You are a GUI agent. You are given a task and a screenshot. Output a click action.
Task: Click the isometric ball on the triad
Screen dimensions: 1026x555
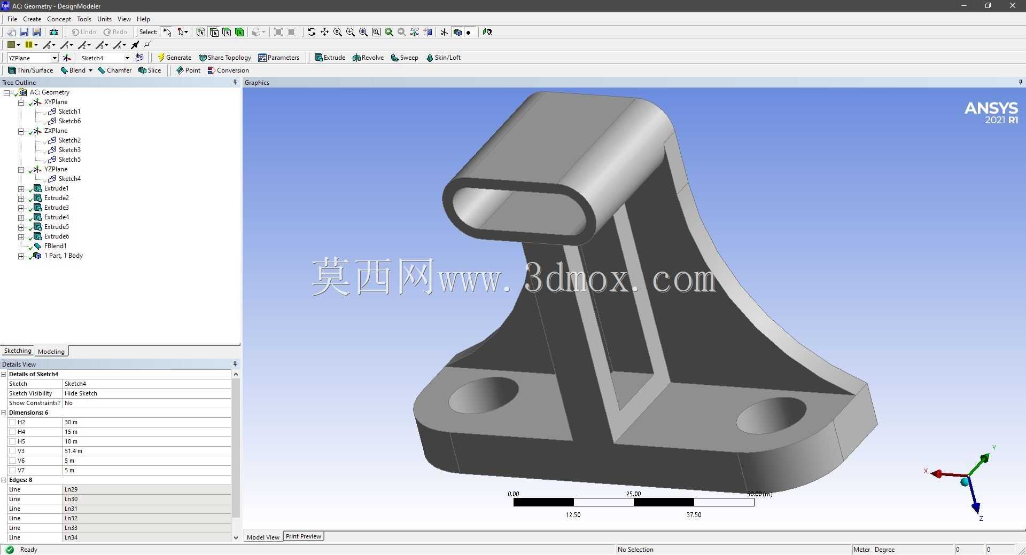click(965, 482)
